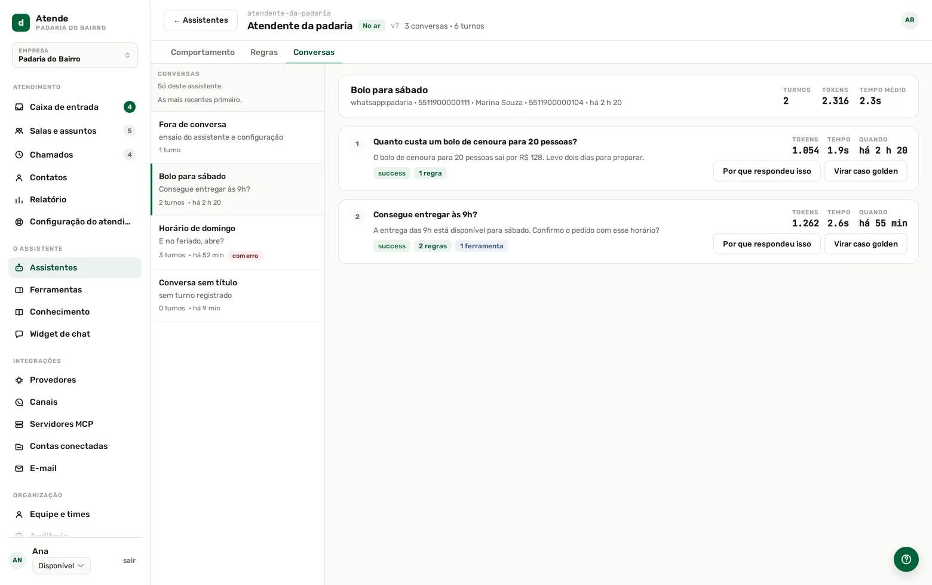Viewport: 932px width, 585px height.
Task: Click the 1 regra badge
Action: tap(430, 173)
